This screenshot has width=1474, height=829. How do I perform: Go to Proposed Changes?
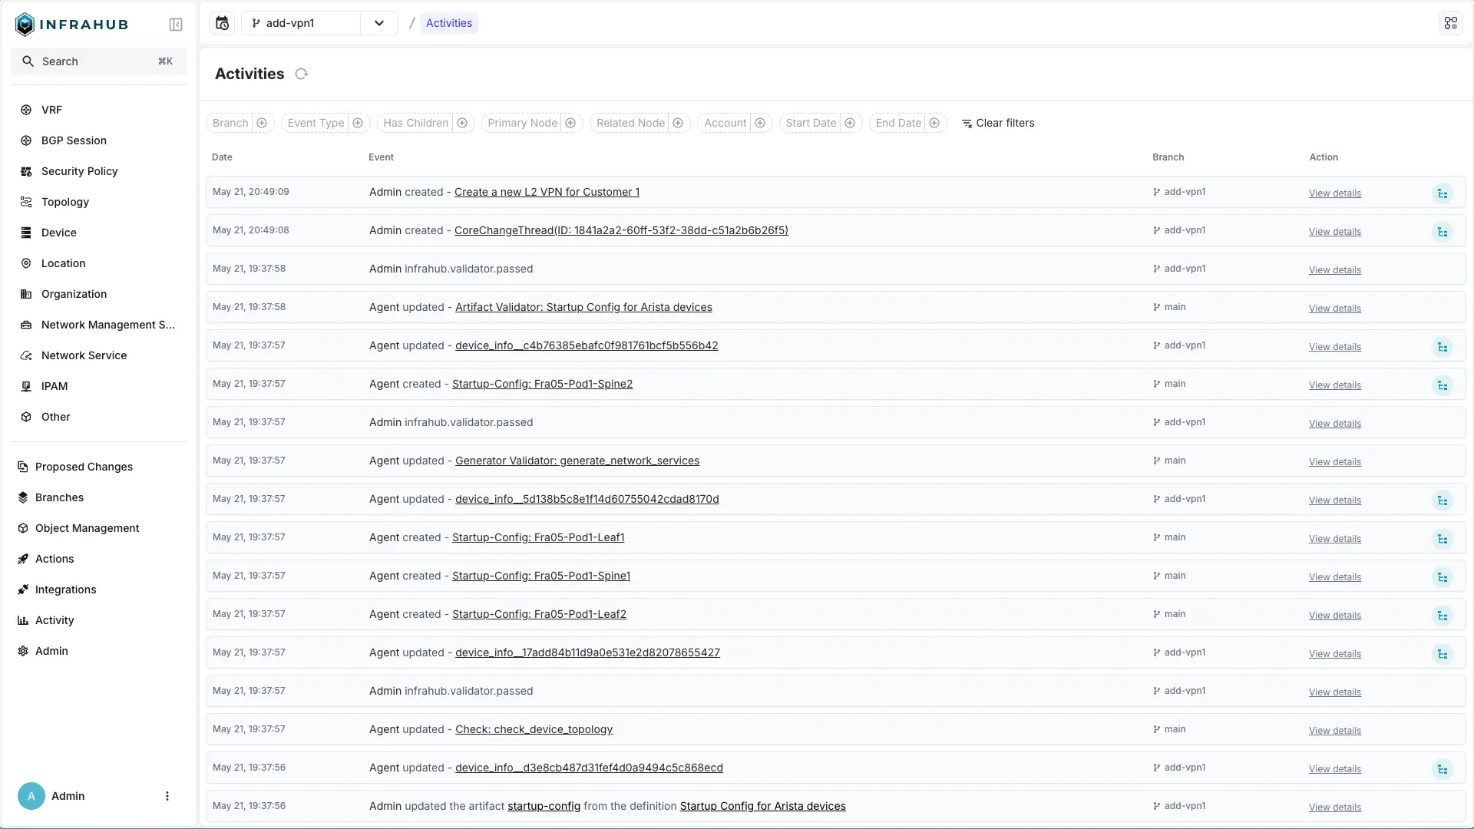pos(99,467)
